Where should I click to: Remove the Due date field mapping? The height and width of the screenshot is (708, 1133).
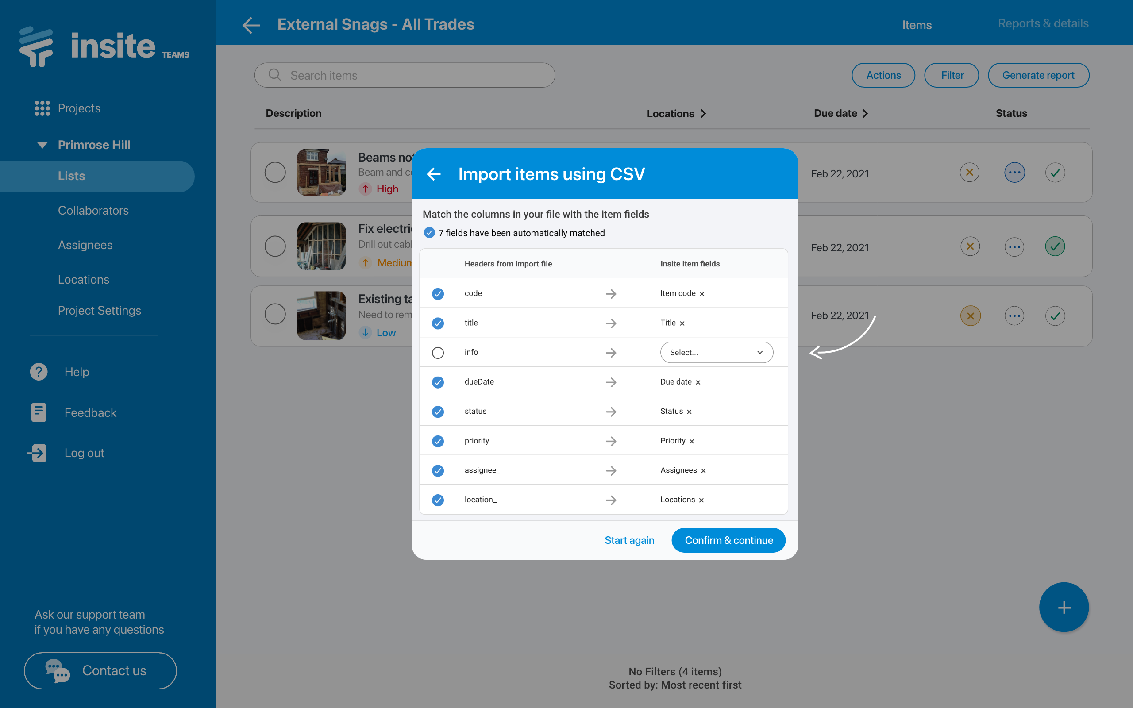[x=698, y=383]
